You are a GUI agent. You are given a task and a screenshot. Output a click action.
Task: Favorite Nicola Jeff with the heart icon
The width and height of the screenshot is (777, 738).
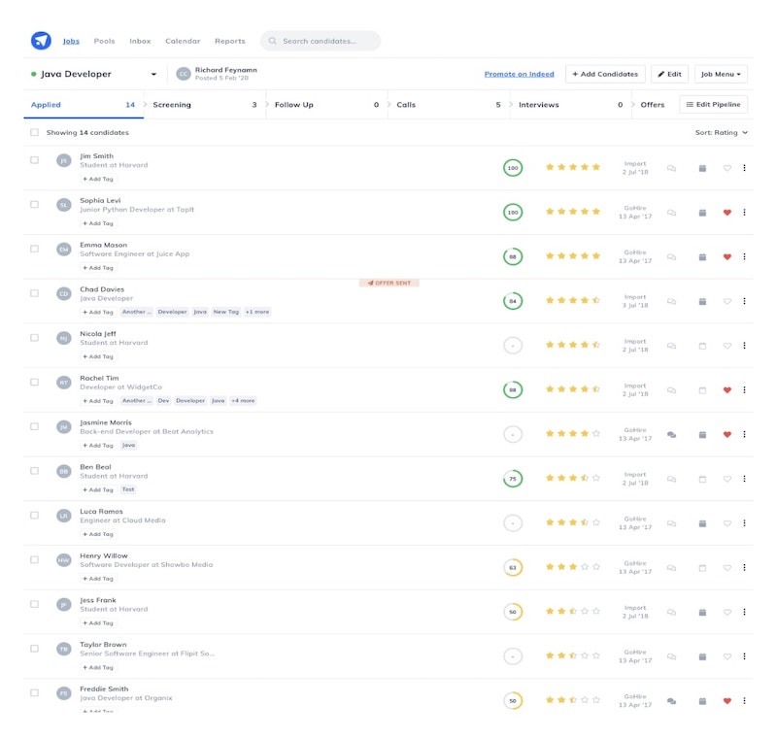727,344
